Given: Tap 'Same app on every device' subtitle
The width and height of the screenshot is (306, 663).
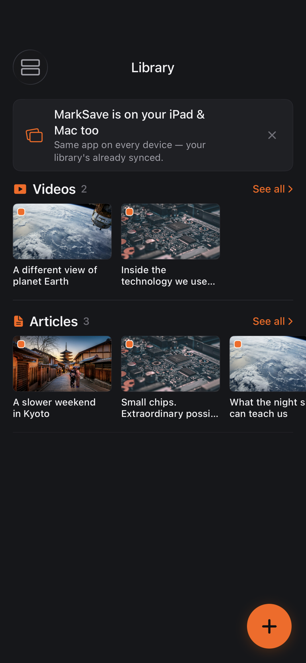Looking at the screenshot, I should click(130, 151).
